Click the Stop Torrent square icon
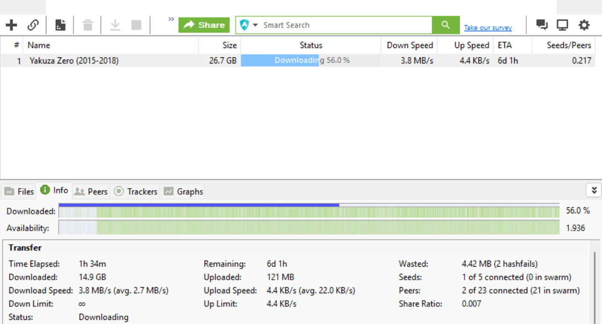 tap(136, 25)
